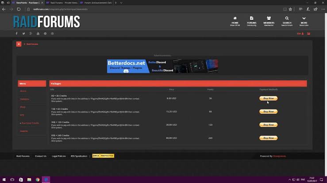Go forward in the browser
The width and height of the screenshot is (327, 183).
(x=11, y=9)
